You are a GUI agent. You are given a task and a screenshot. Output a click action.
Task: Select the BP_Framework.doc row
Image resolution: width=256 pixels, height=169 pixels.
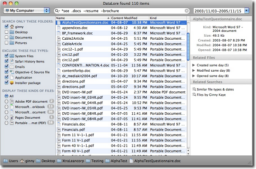(121, 33)
